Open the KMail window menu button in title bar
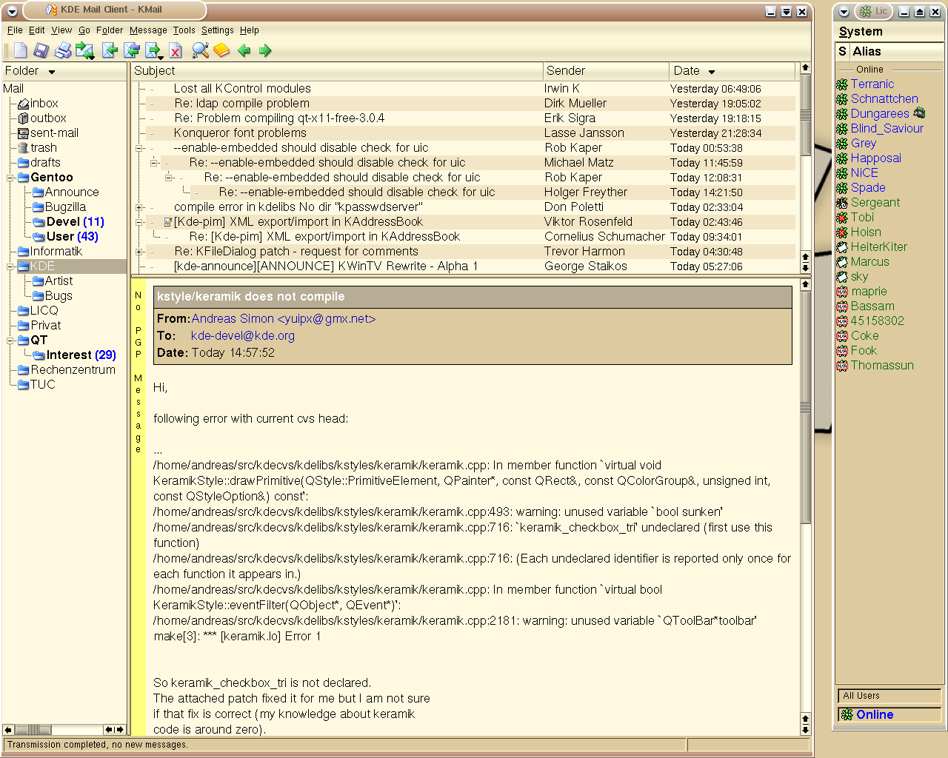 point(13,11)
